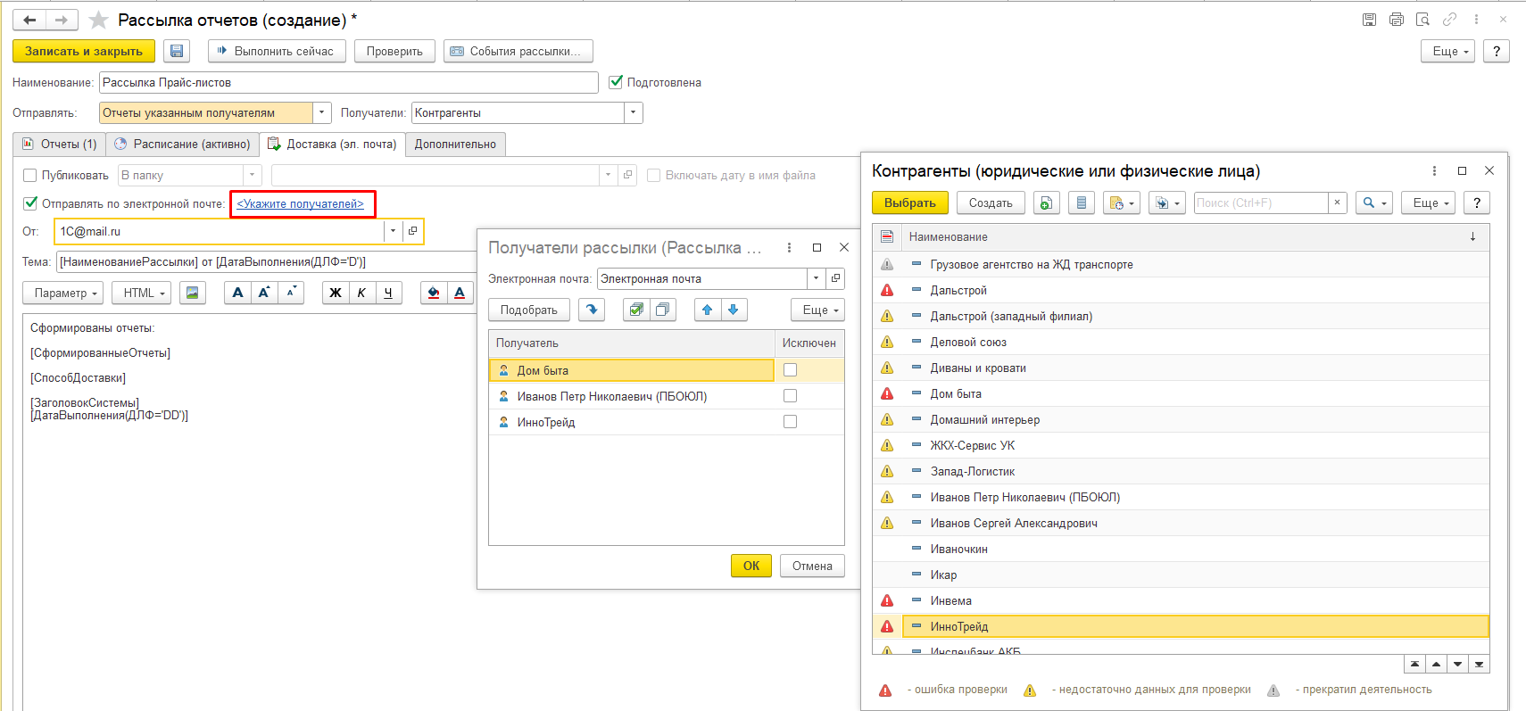This screenshot has height=711, width=1526.
Task: Click the Проверить button
Action: [394, 51]
